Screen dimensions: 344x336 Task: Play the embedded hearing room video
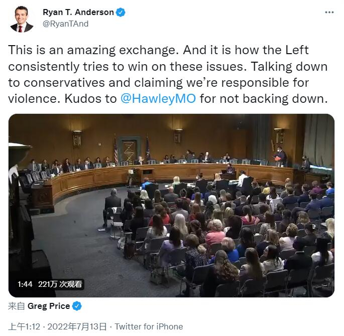(x=171, y=206)
